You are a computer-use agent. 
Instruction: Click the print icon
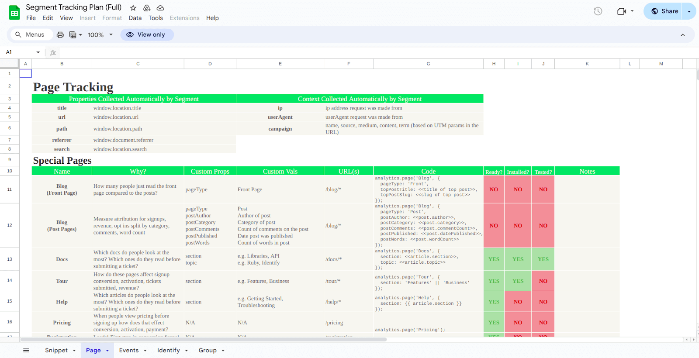(x=60, y=34)
